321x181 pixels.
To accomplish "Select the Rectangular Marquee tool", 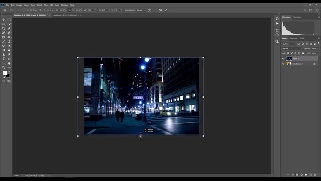I will pos(9,20).
